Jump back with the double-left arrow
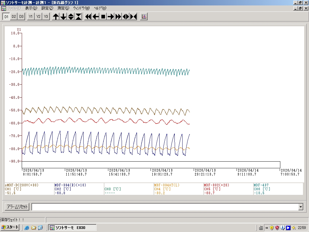This screenshot has height=232, width=309. point(88,17)
